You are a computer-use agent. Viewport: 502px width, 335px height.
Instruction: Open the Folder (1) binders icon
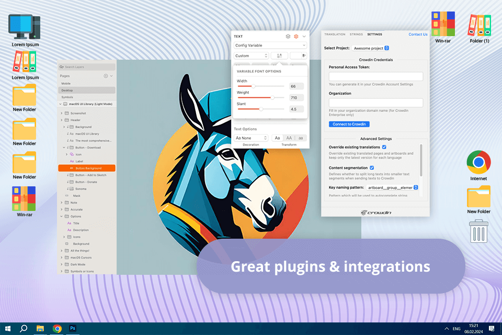[x=480, y=26]
